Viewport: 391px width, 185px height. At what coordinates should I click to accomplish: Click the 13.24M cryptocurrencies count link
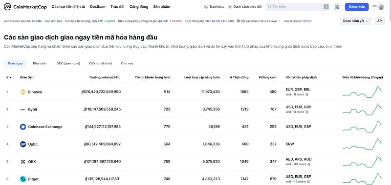tap(36, 21)
